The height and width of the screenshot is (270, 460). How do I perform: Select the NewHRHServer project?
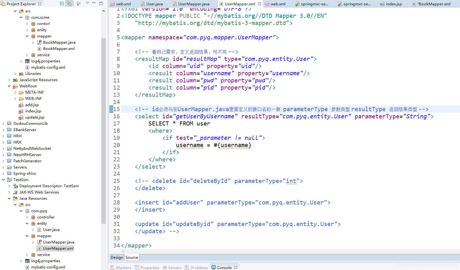(27, 155)
